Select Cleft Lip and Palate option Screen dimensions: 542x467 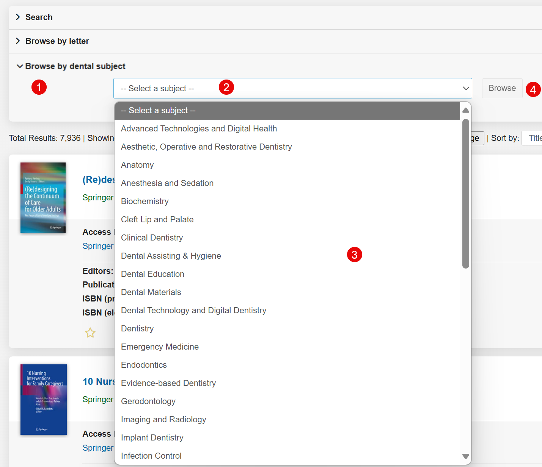click(x=157, y=220)
